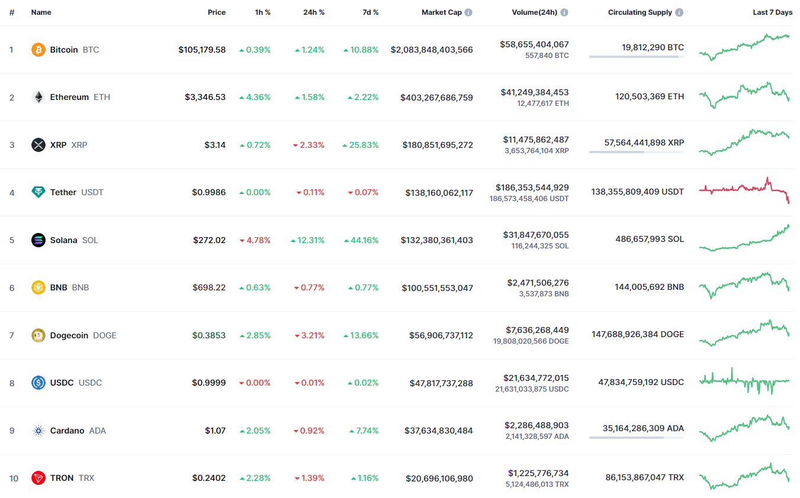Click the Circulating Supply info icon
Screen dimensions: 800x498
pos(679,12)
